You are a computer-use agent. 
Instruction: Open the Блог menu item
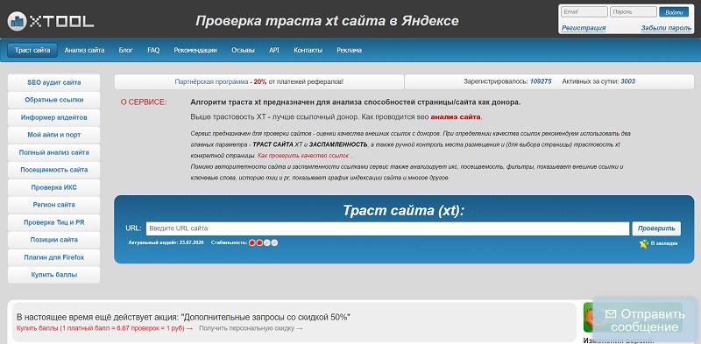pos(125,50)
